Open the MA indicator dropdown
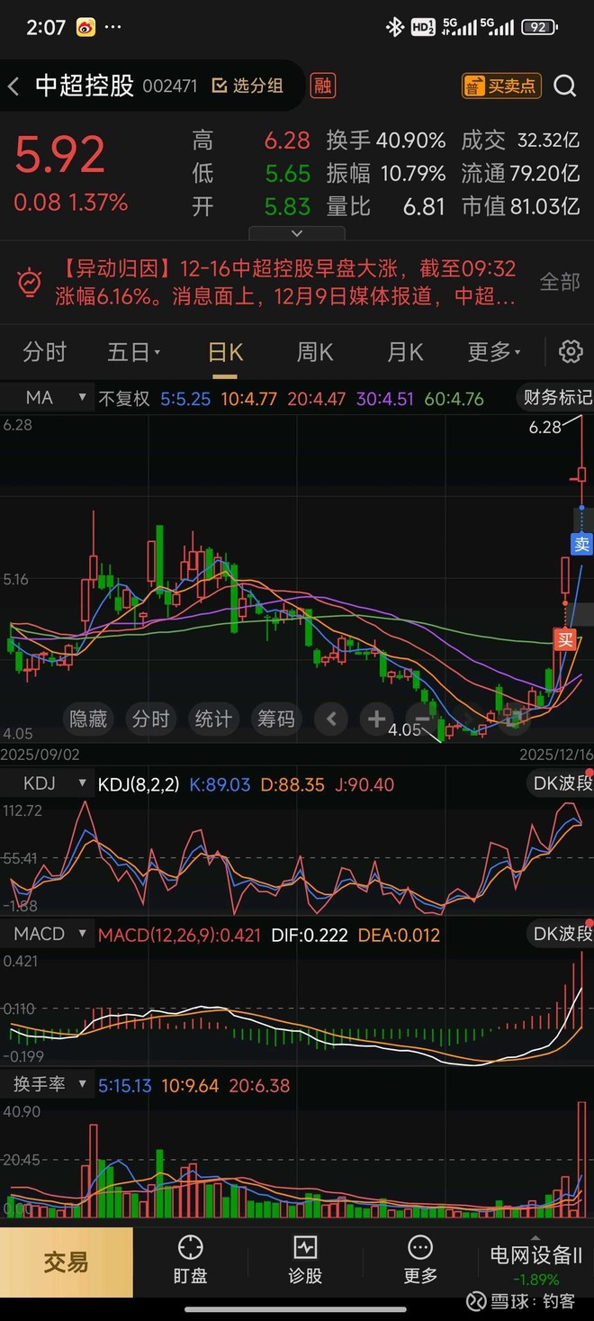The image size is (594, 1321). [47, 397]
